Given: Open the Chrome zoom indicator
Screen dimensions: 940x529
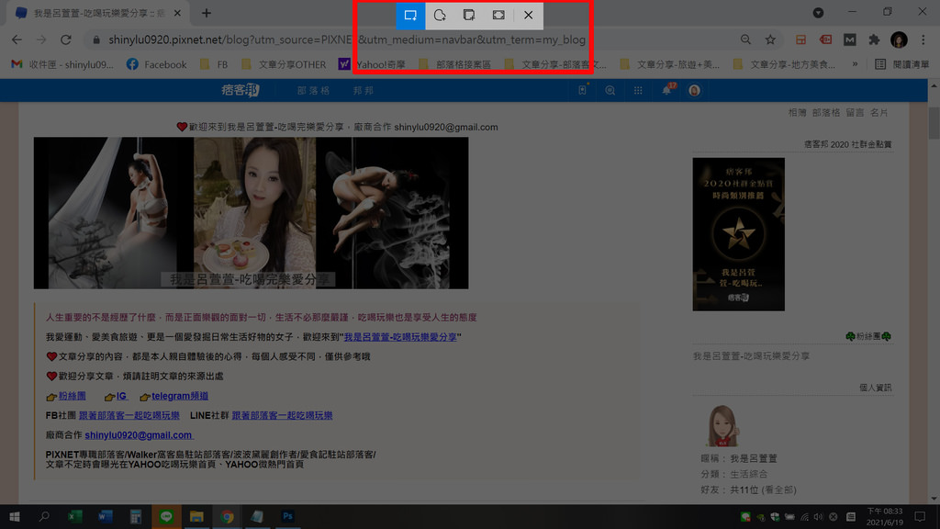Looking at the screenshot, I should 745,39.
